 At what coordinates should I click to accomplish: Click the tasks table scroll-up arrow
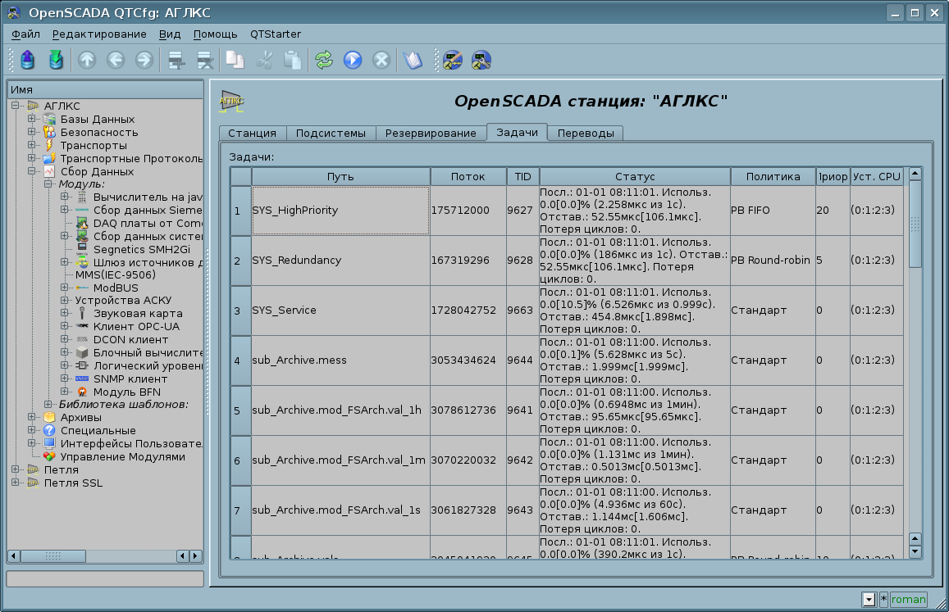tap(915, 175)
